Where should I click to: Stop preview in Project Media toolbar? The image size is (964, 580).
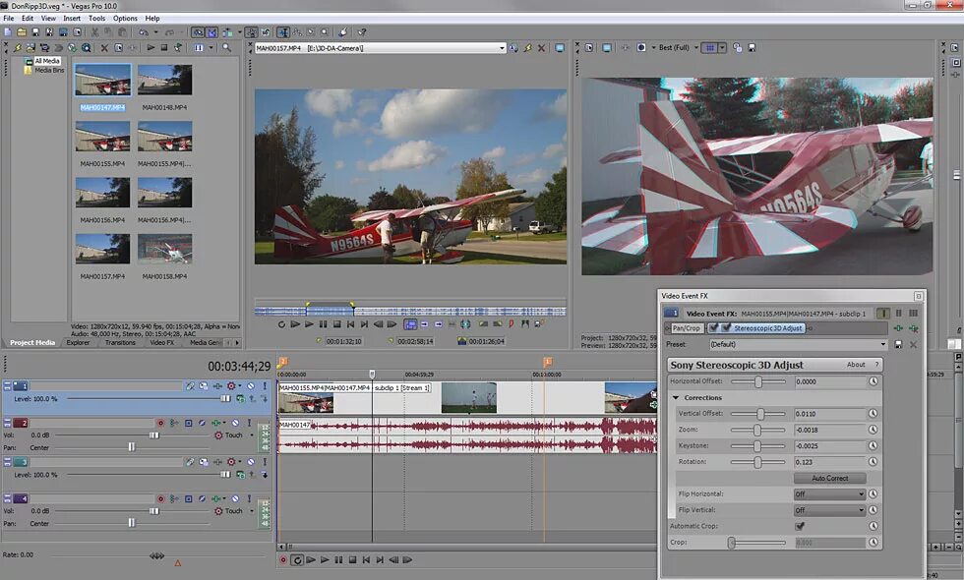164,47
